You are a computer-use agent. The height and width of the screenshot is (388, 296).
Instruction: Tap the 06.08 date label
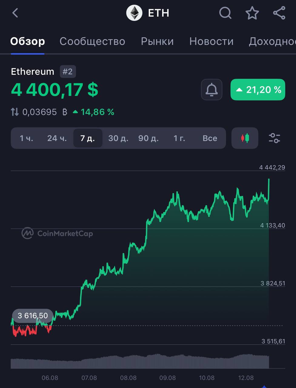pyautogui.click(x=50, y=378)
